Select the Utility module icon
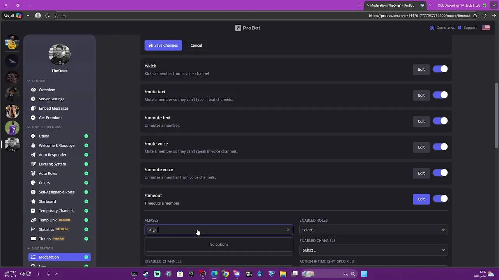This screenshot has height=280, width=499. 33,136
